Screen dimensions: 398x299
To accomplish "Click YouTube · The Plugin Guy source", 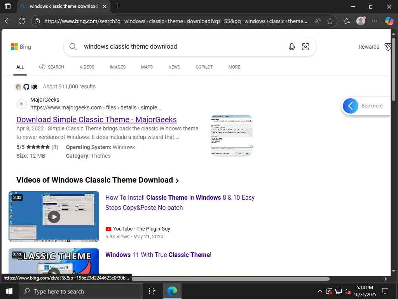I will coord(138,229).
